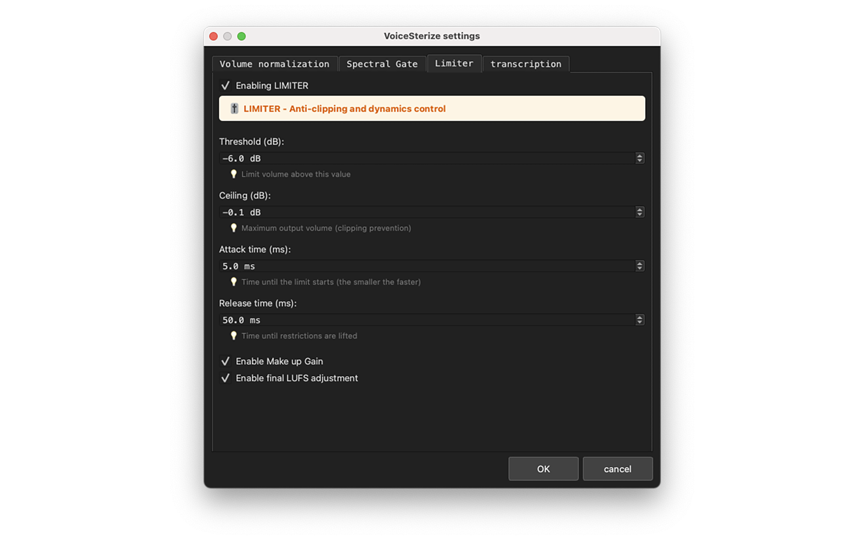865x540 pixels.
Task: Select the Limiter tab
Action: (x=454, y=63)
